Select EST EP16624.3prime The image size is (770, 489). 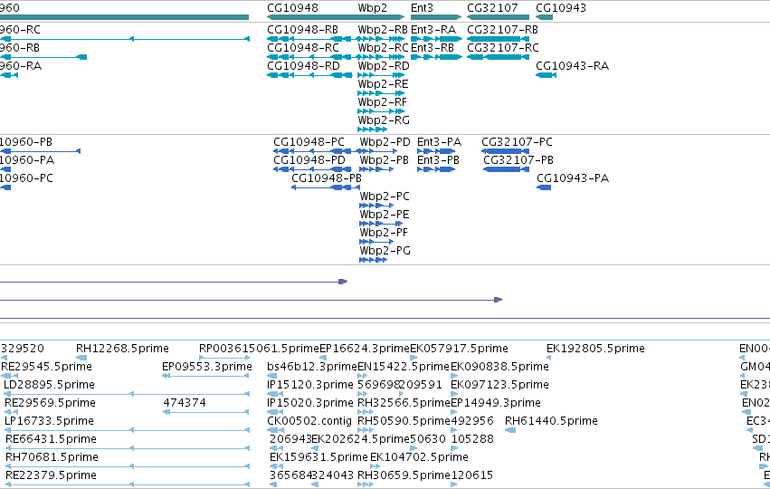(365, 349)
